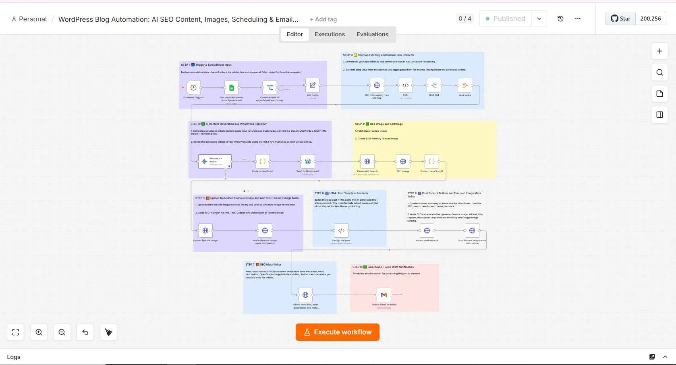Screen dimensions: 676x365
Task: Select the Design the post node
Action: click(341, 231)
